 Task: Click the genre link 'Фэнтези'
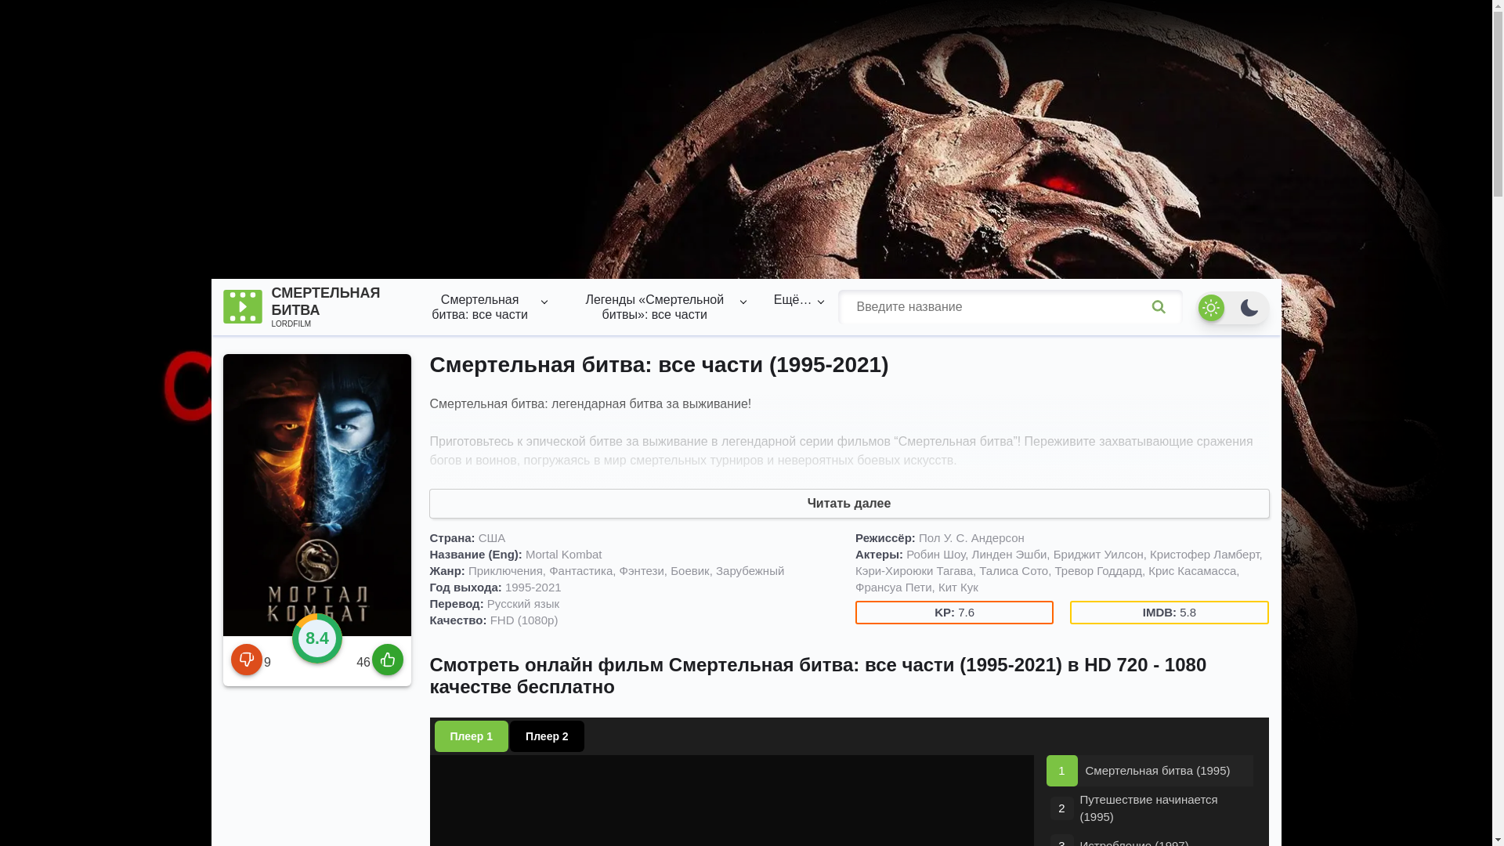(x=642, y=571)
